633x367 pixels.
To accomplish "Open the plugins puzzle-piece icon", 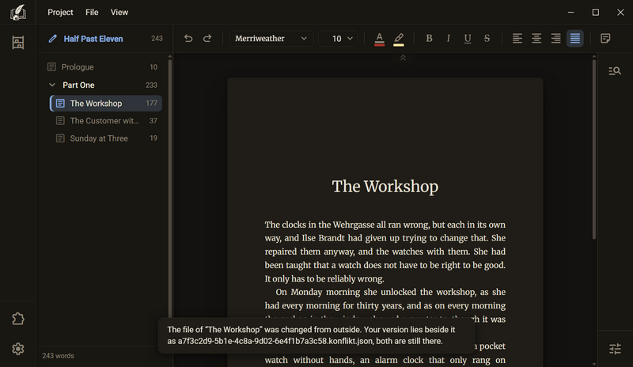I will pyautogui.click(x=17, y=319).
